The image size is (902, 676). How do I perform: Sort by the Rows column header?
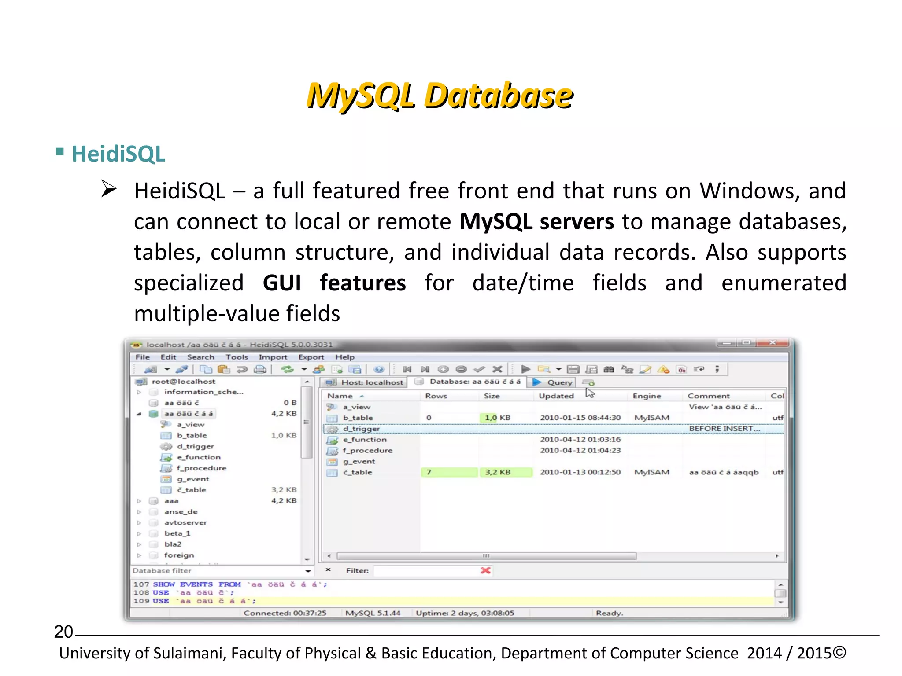(x=450, y=396)
